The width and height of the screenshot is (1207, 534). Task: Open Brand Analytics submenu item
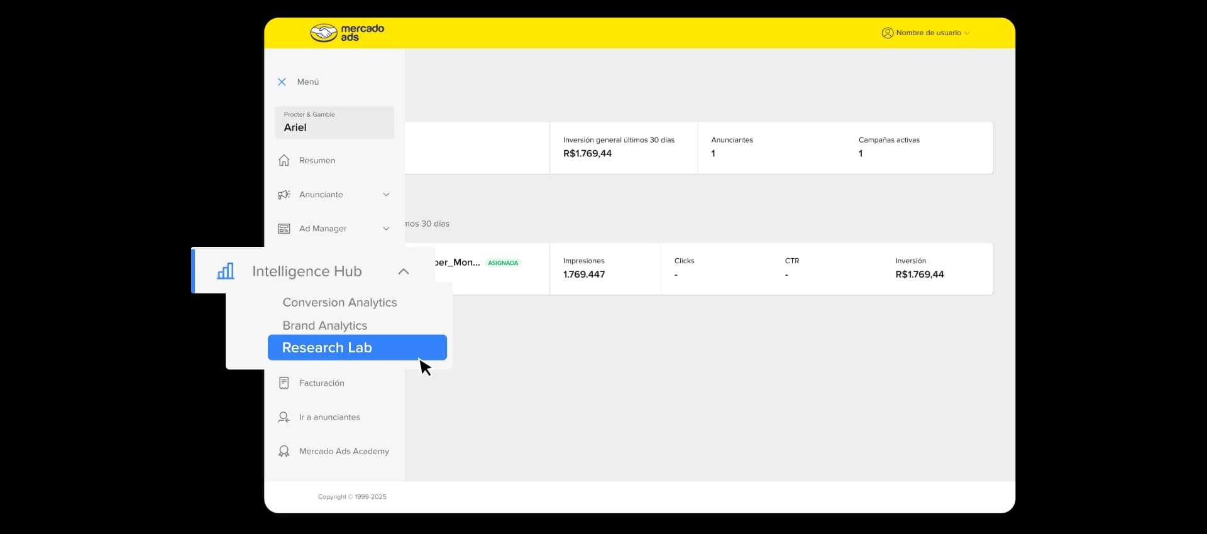coord(324,325)
